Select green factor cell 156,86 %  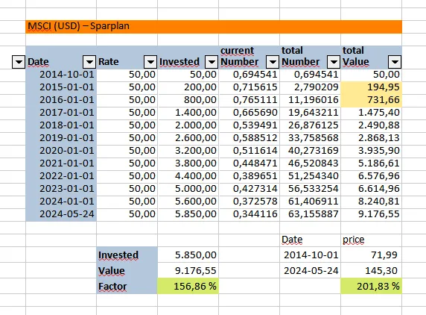(x=188, y=287)
